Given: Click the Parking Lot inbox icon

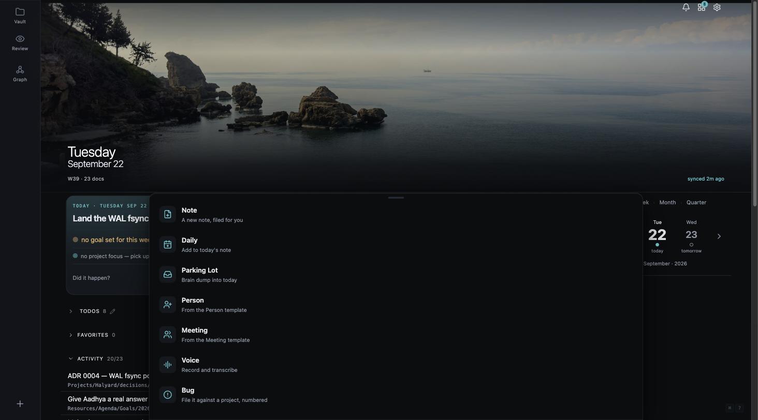Looking at the screenshot, I should click(167, 275).
